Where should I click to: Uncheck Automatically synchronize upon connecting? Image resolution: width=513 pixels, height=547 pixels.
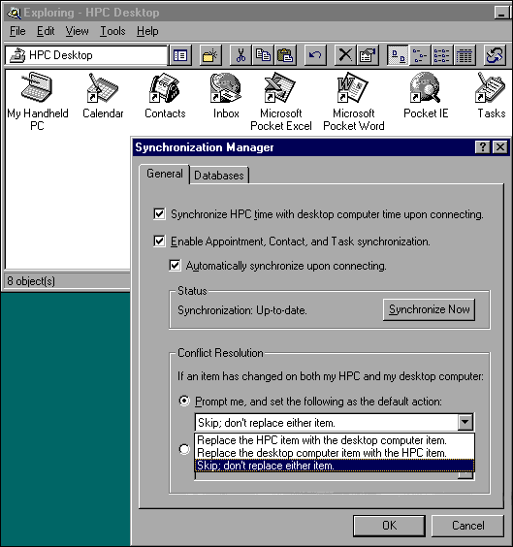[175, 266]
